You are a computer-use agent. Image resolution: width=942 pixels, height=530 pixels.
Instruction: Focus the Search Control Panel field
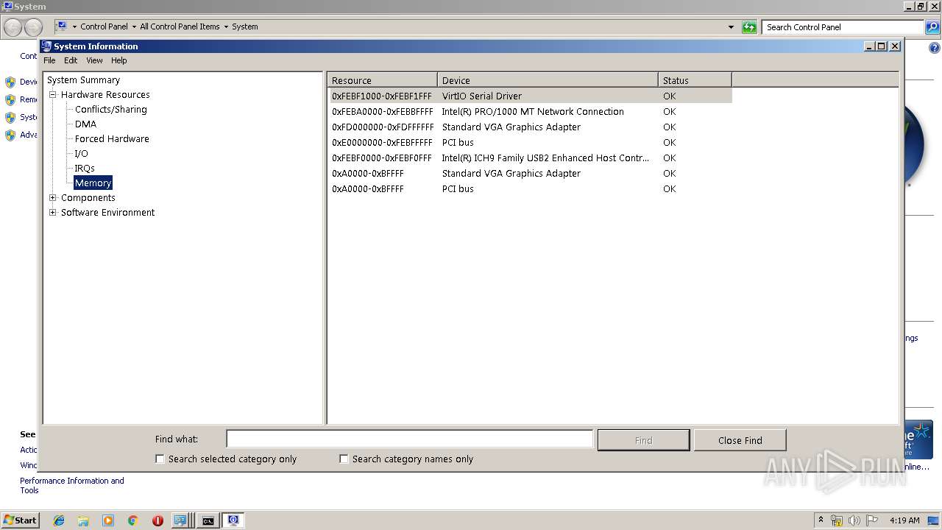point(843,27)
